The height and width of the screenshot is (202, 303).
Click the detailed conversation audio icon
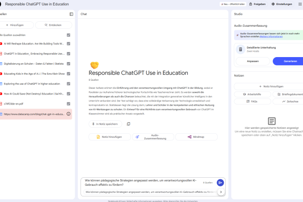[240, 49]
